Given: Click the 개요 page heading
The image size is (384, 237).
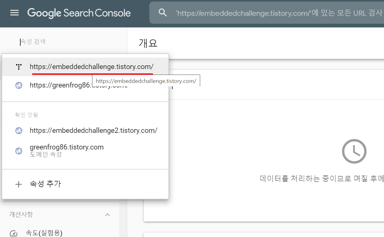Looking at the screenshot, I should [148, 43].
